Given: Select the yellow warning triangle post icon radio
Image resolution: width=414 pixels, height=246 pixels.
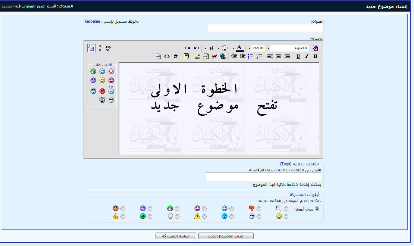Looking at the screenshot, I should pyautogui.click(x=204, y=217).
